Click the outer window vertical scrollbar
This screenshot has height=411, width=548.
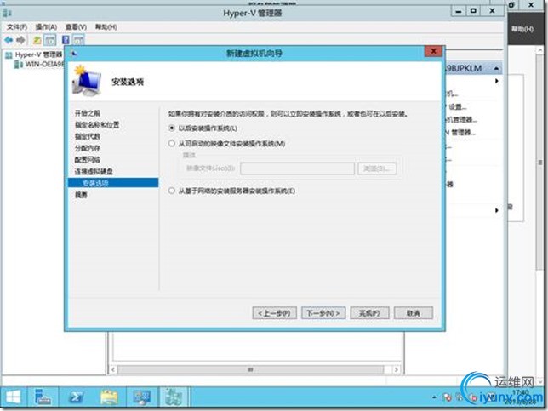(x=539, y=162)
